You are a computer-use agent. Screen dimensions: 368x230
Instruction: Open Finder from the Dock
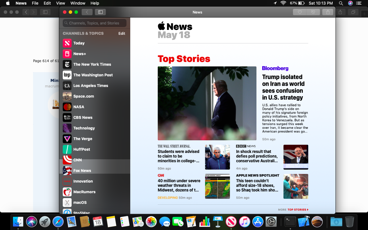click(x=18, y=222)
